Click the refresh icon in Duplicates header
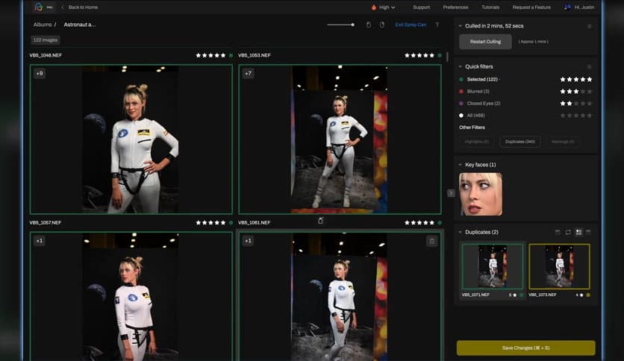 tap(568, 232)
